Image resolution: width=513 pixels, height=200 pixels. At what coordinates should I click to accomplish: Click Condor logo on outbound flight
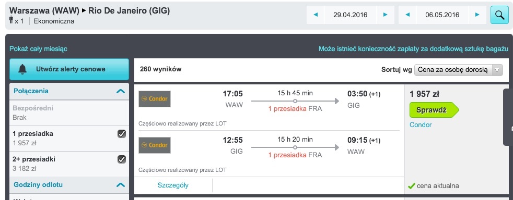tap(155, 99)
